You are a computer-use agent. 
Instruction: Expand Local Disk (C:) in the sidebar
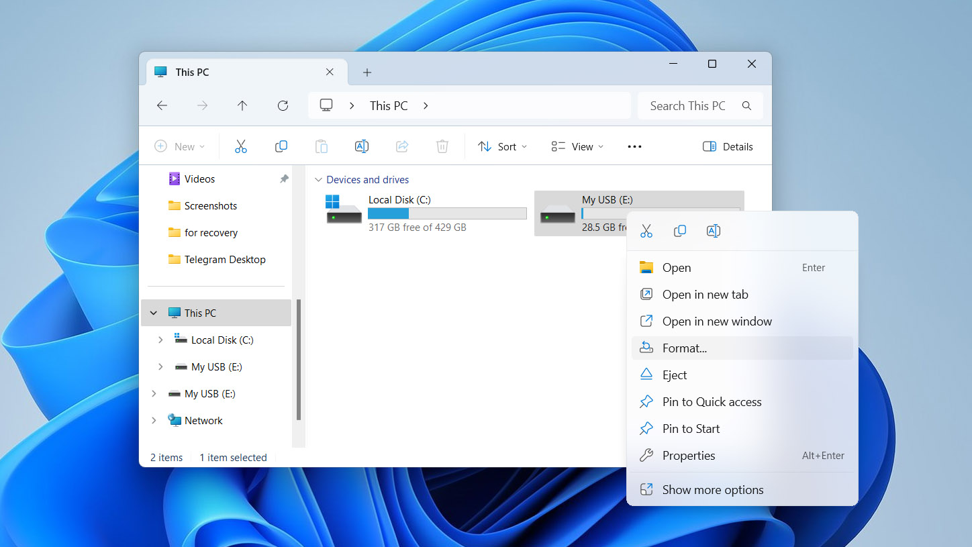tap(160, 340)
